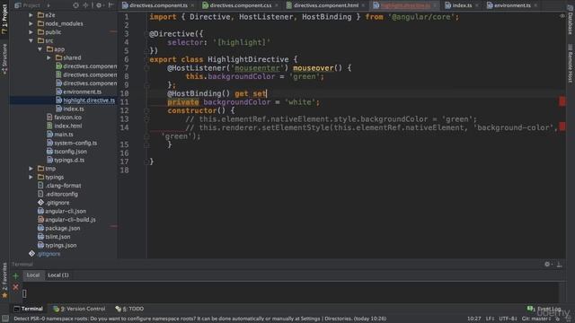Open the Remote Host side tool window
575x323 pixels.
point(571,64)
